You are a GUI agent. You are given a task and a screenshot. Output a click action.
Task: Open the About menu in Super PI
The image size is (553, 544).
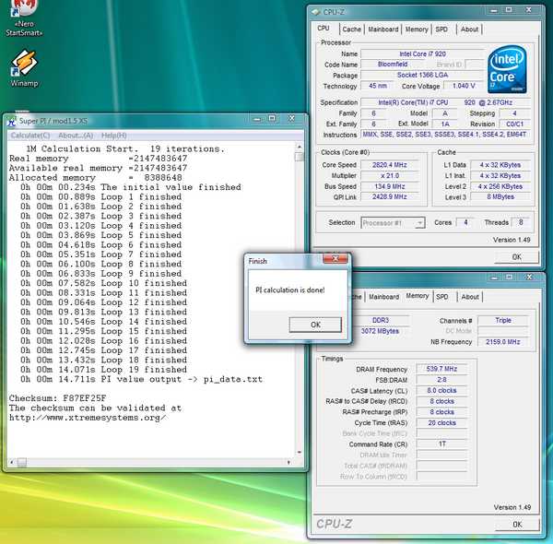[x=77, y=136]
